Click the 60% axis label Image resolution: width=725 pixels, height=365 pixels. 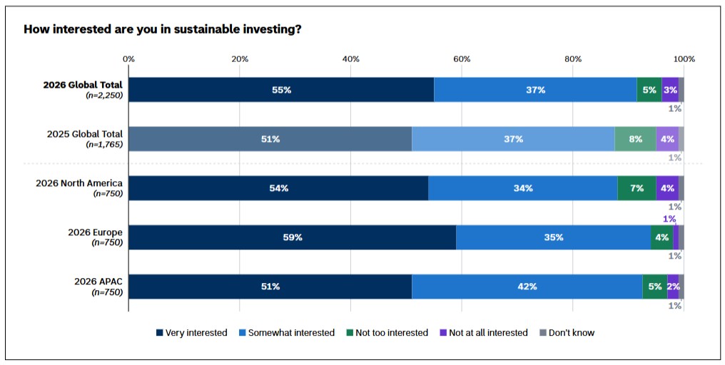coord(462,58)
